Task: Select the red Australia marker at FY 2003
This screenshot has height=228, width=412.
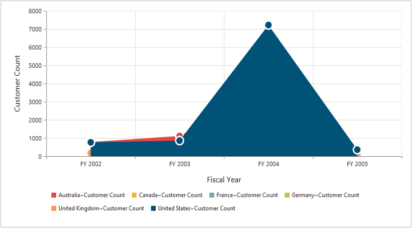Action: (180, 136)
